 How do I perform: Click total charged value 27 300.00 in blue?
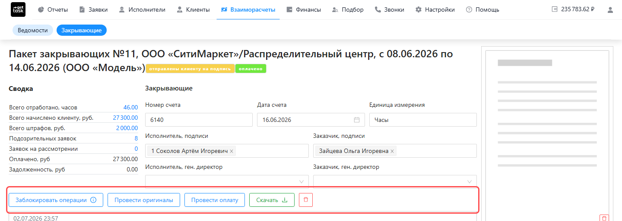[125, 118]
